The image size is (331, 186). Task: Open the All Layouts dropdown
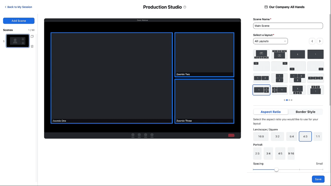click(270, 41)
